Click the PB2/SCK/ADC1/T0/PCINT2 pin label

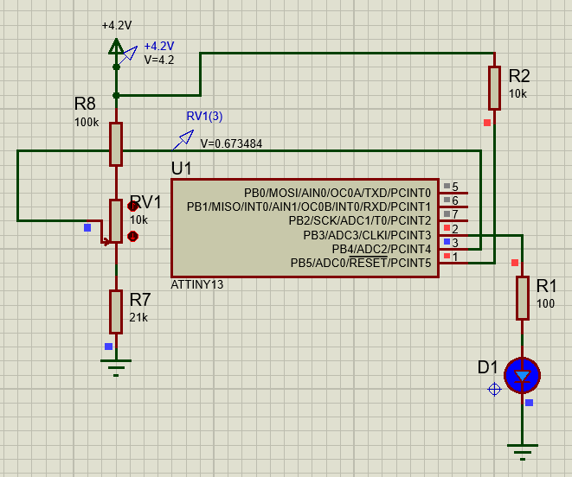coord(360,220)
